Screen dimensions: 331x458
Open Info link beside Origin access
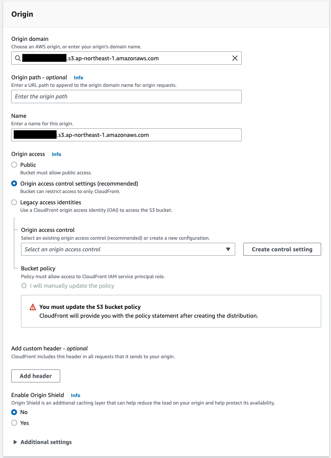tap(56, 154)
